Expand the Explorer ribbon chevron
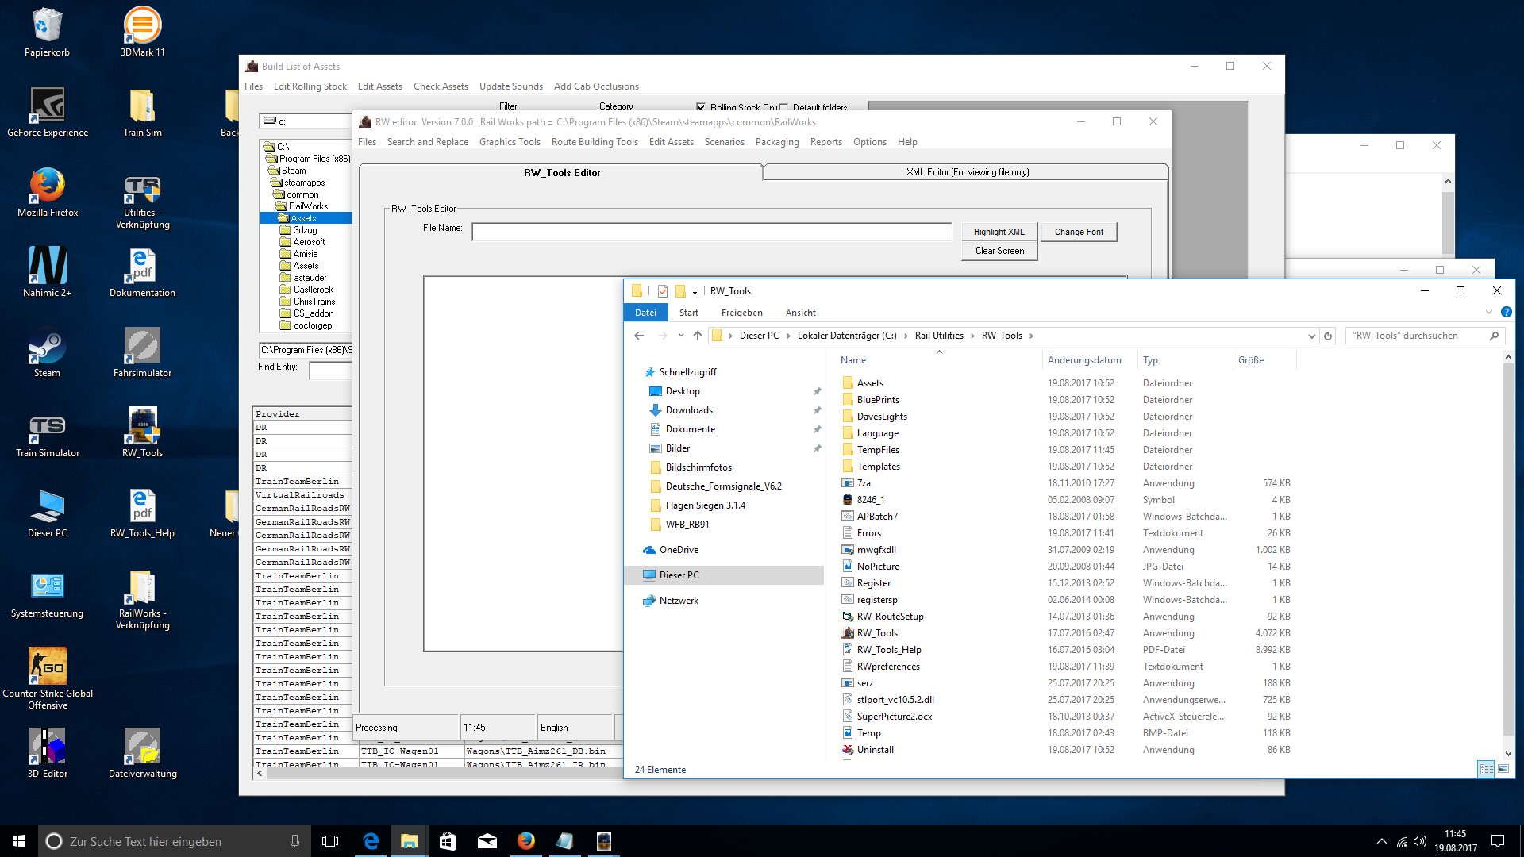The image size is (1524, 857). pos(1489,313)
